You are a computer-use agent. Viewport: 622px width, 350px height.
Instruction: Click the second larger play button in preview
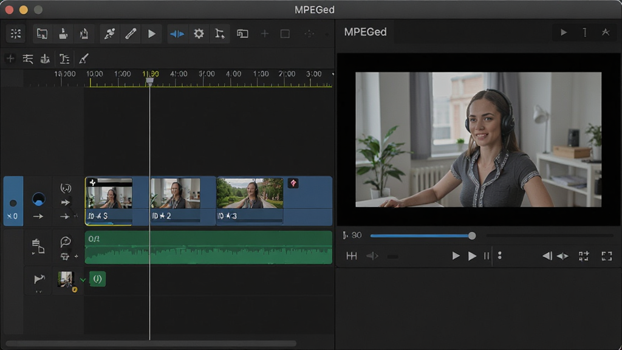click(472, 256)
